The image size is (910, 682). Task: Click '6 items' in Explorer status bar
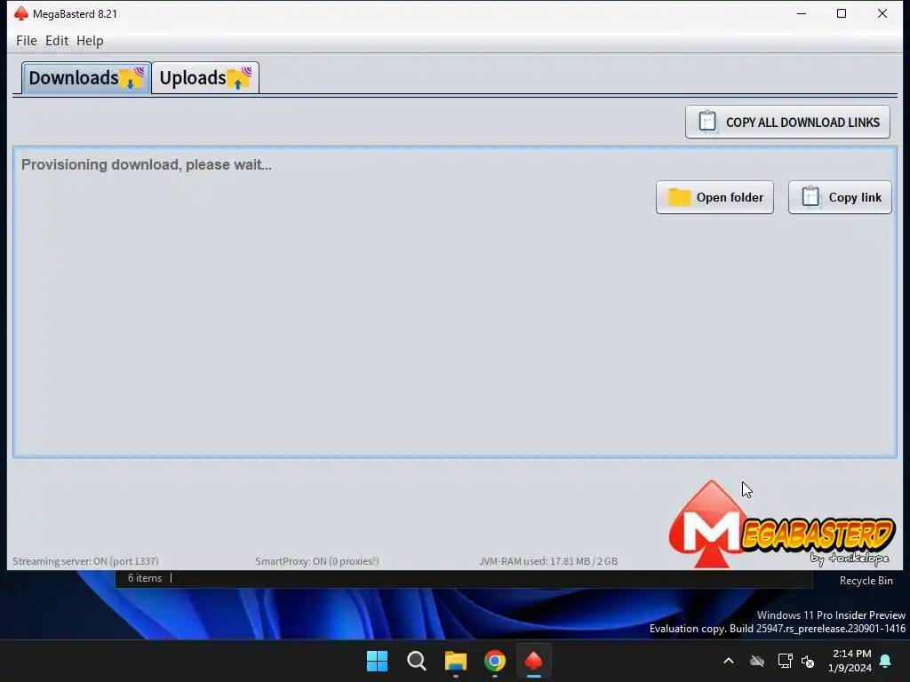point(145,578)
